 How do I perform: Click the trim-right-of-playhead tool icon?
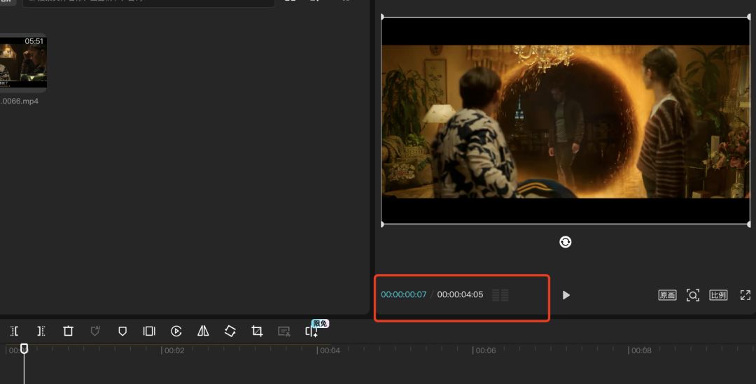pyautogui.click(x=41, y=331)
